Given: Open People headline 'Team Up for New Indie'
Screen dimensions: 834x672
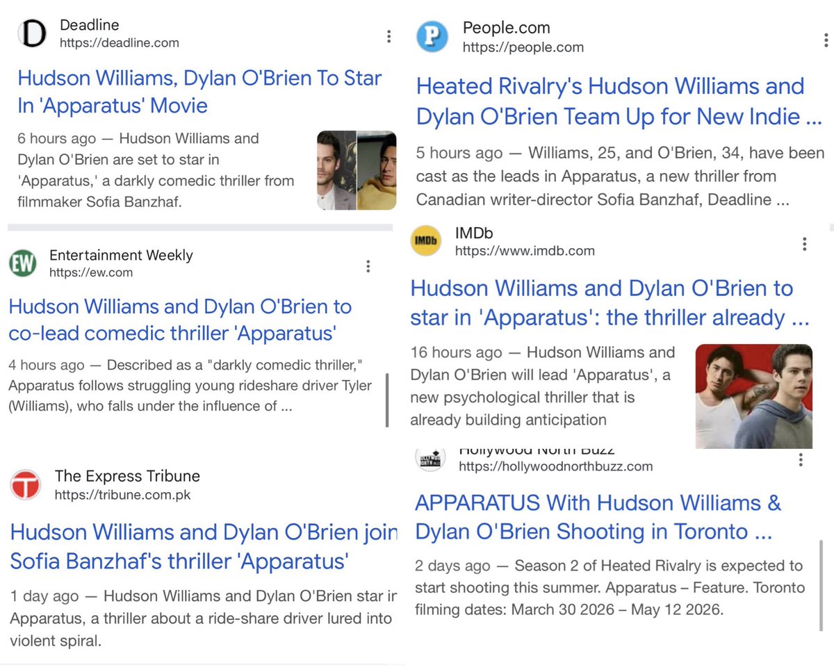Looking at the screenshot, I should tap(619, 101).
